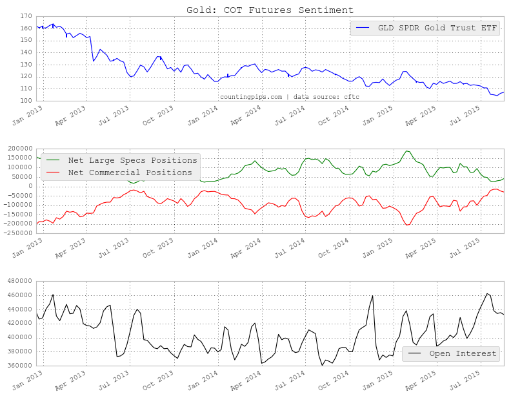Click the 200000 tick on the positions axis
The height and width of the screenshot is (407, 511).
tap(20, 149)
